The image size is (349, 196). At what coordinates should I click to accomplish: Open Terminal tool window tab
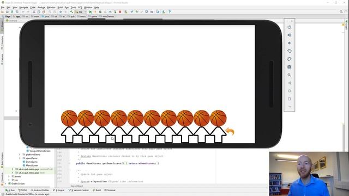click(110, 190)
